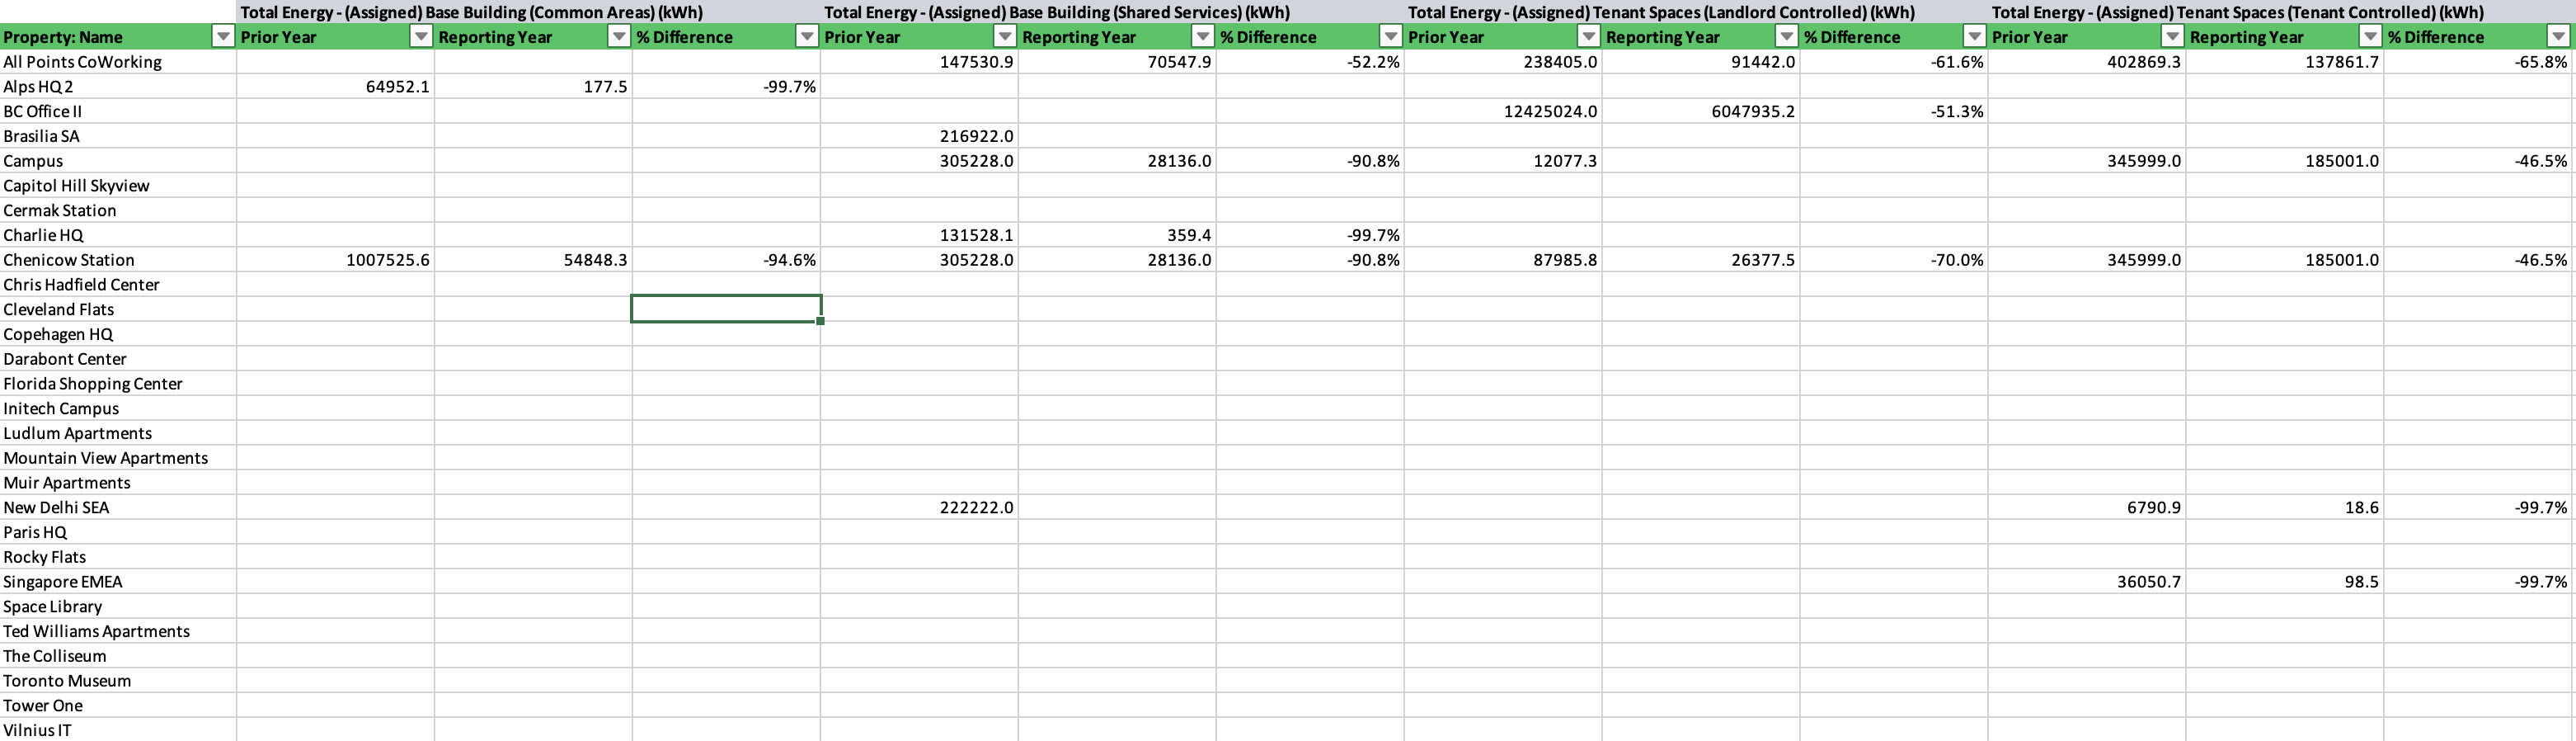This screenshot has height=741, width=2576.
Task: Select the Base Building (Shared Services) header cell
Action: pos(1112,12)
